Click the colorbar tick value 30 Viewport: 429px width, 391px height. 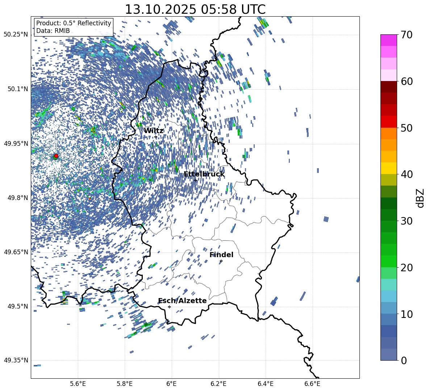(407, 221)
